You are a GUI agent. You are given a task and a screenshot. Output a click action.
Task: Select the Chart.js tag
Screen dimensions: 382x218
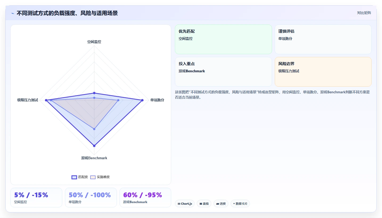[185, 204]
